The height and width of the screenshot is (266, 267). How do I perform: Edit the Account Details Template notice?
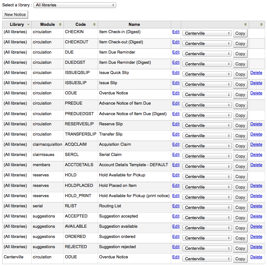coord(176,165)
